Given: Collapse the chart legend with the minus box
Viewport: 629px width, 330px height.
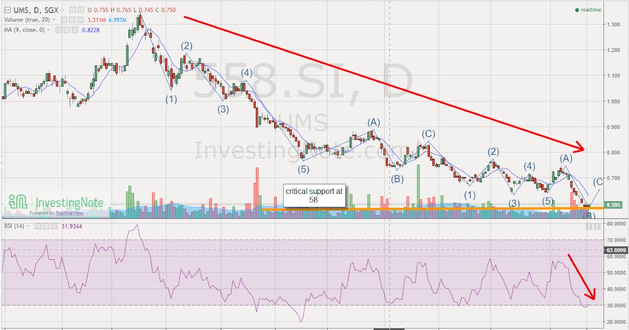Looking at the screenshot, I should pyautogui.click(x=7, y=9).
